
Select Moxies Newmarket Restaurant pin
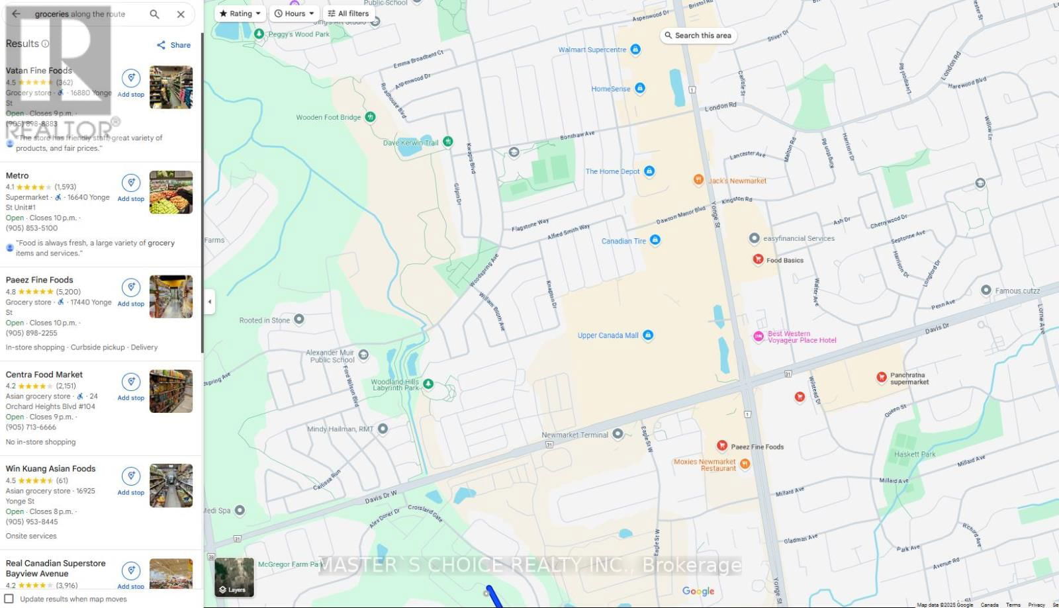click(745, 464)
